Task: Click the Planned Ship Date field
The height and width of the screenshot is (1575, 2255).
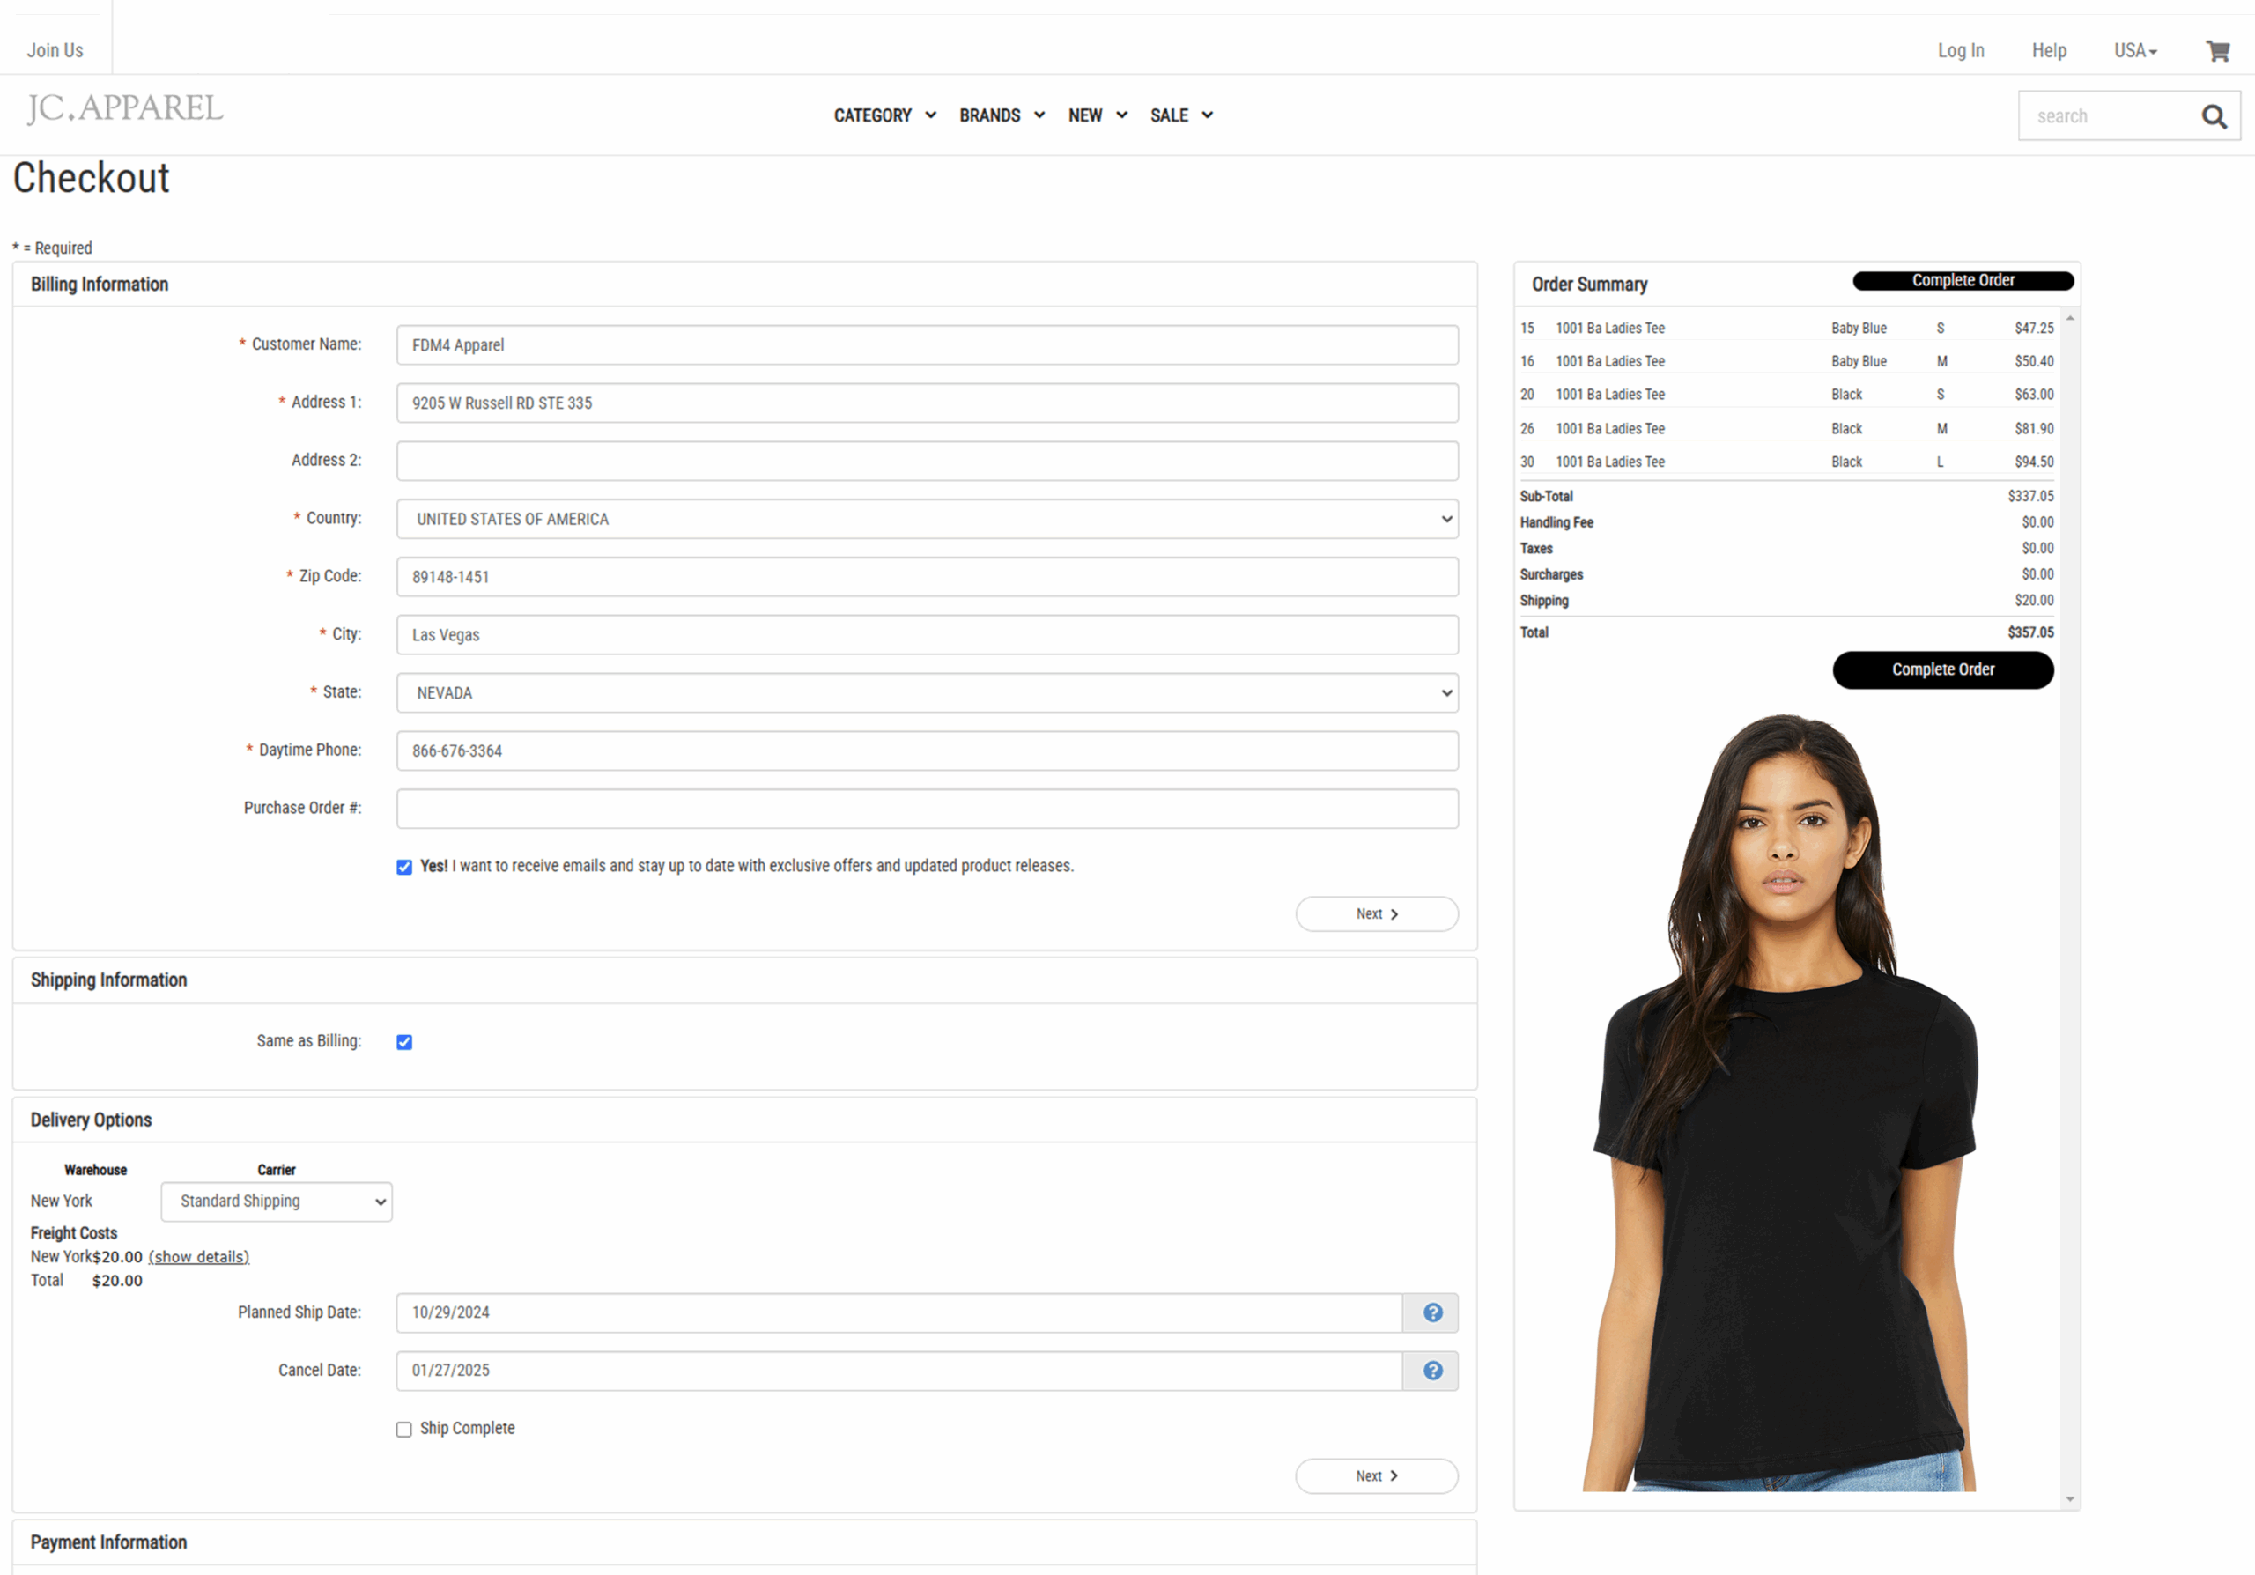Action: [898, 1312]
